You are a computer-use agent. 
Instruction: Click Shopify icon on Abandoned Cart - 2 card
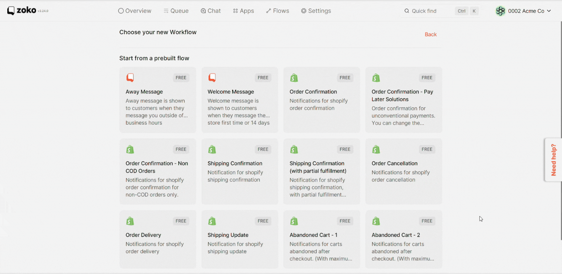coord(376,221)
